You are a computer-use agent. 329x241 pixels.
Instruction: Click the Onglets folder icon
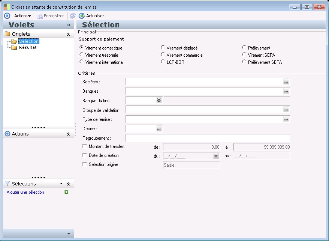(7, 34)
